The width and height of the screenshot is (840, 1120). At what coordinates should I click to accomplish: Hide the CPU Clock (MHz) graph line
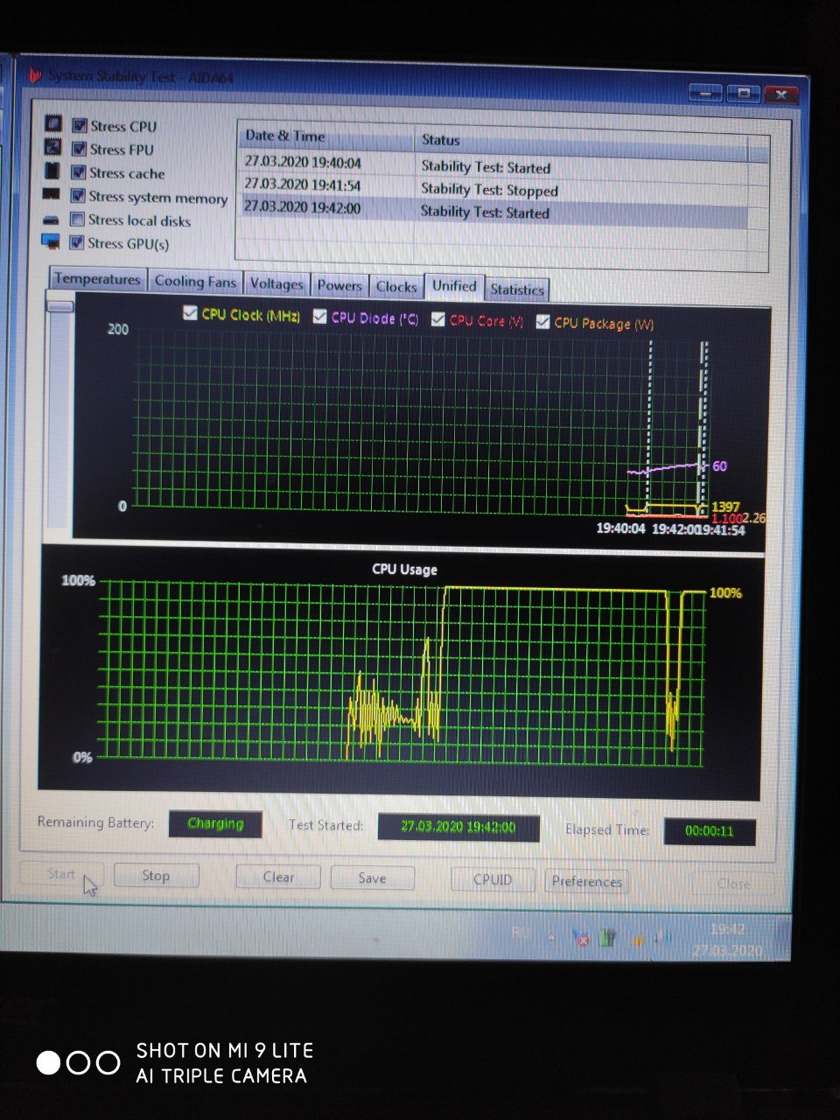click(x=190, y=313)
